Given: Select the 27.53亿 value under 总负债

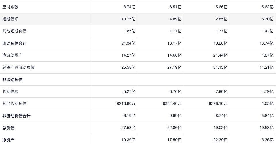Looking at the screenshot, I should (128, 128).
